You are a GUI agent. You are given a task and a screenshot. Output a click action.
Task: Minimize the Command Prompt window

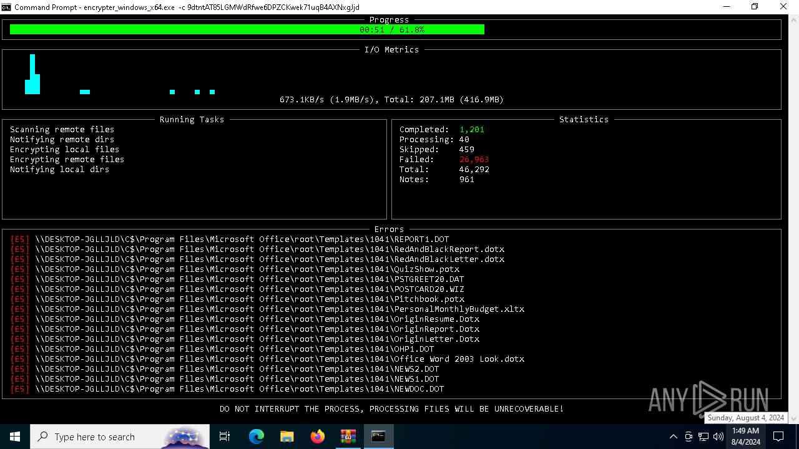click(x=727, y=7)
